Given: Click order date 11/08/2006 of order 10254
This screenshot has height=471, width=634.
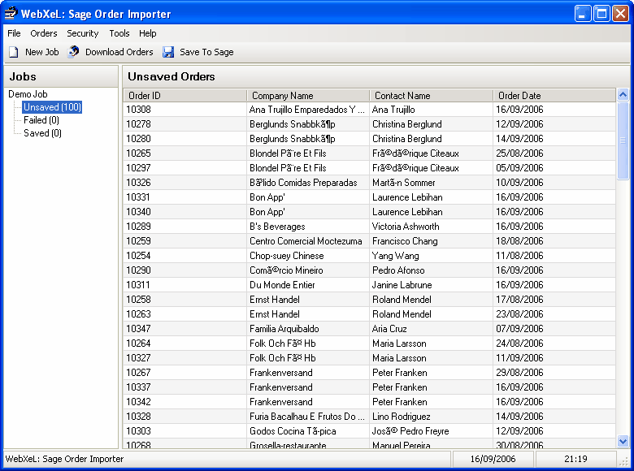Looking at the screenshot, I should tap(519, 256).
